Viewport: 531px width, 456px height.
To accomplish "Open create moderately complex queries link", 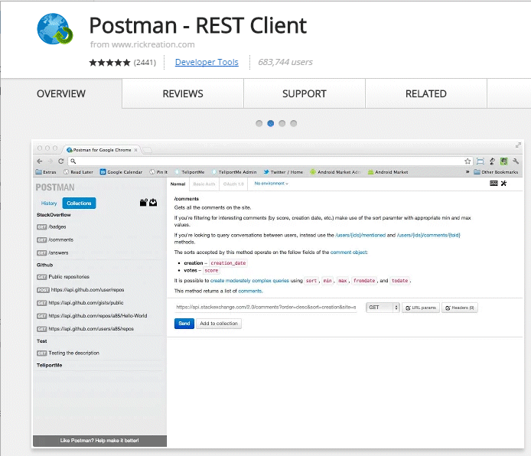I will pyautogui.click(x=249, y=281).
